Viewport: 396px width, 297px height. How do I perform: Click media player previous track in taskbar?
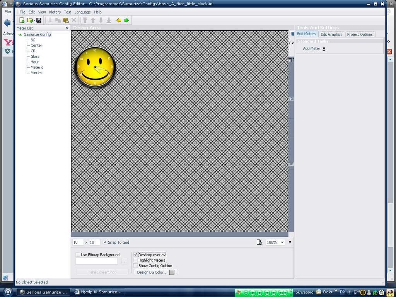point(267,293)
